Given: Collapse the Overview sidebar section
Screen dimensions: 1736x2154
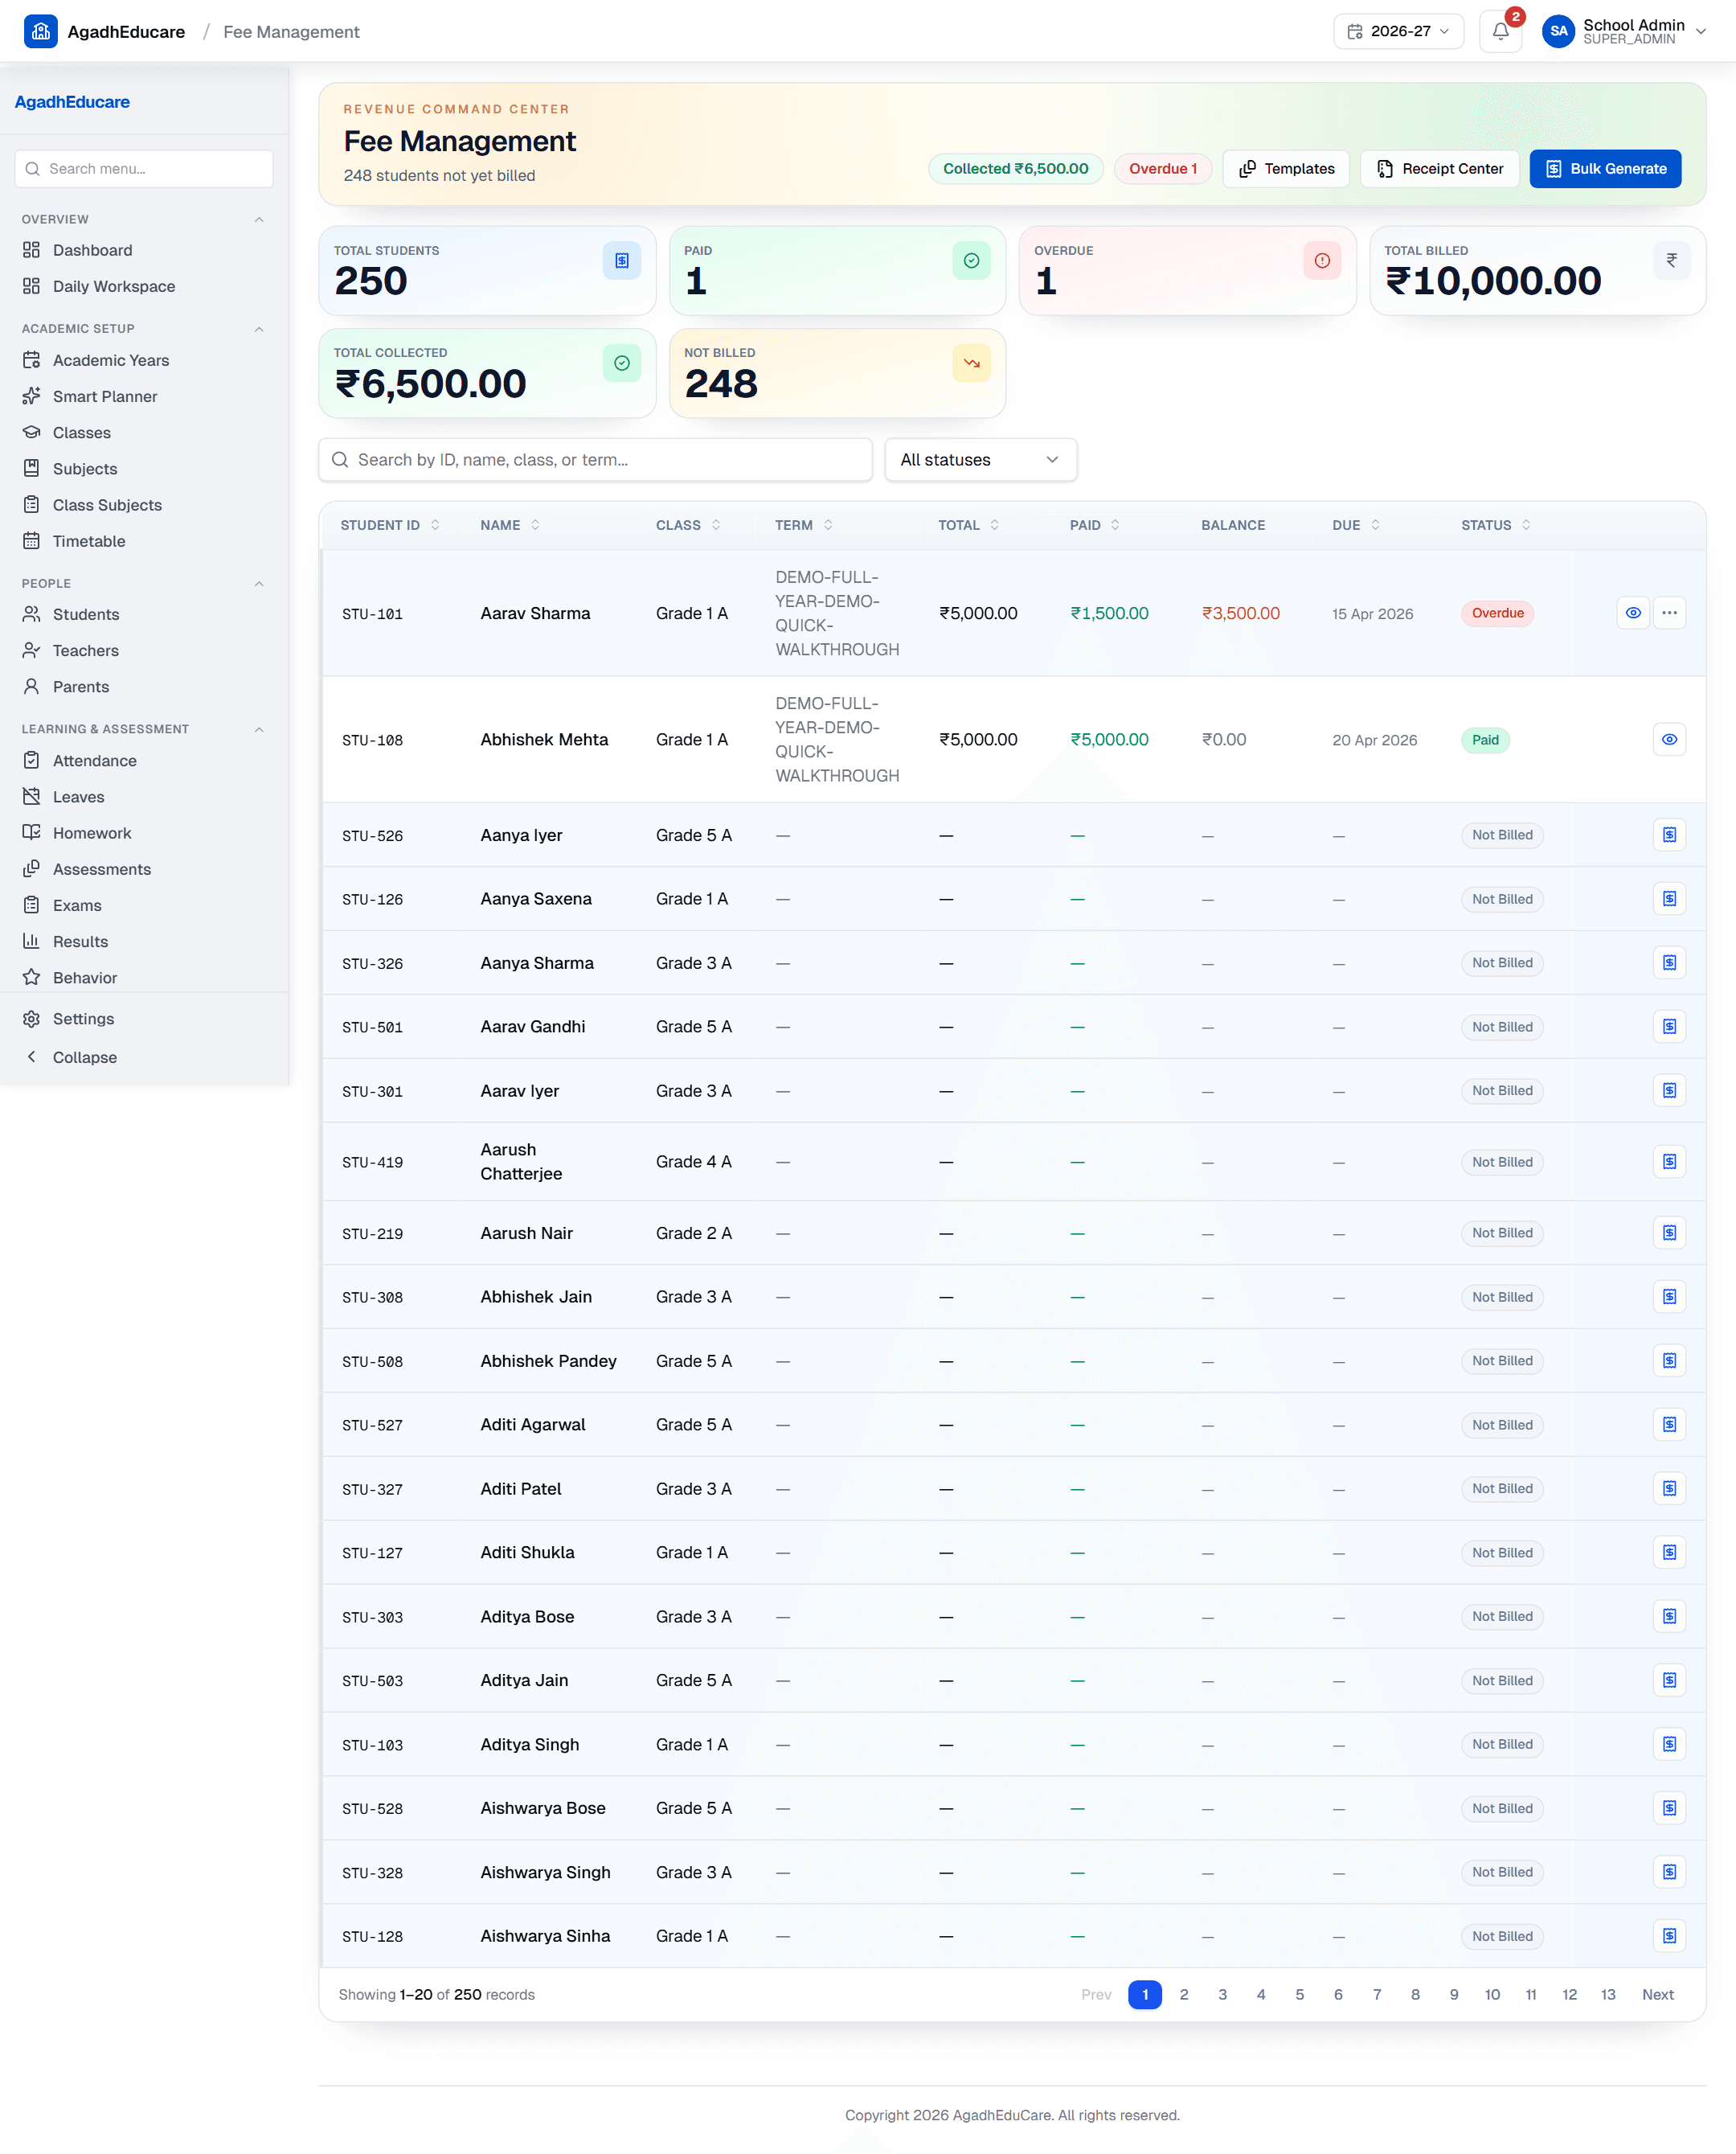Looking at the screenshot, I should click(x=259, y=220).
